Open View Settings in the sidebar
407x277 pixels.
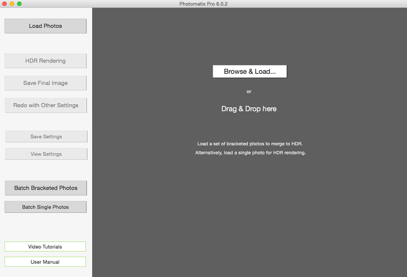[46, 154]
